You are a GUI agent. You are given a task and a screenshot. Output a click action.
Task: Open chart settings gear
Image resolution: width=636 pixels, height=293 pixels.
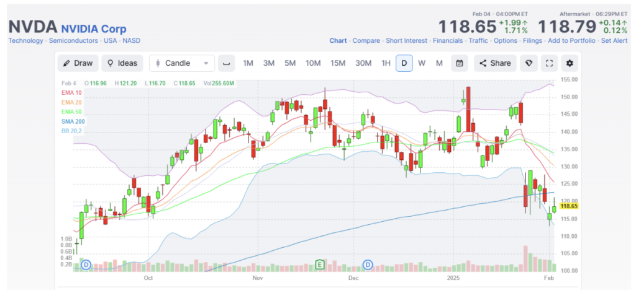[x=570, y=63]
